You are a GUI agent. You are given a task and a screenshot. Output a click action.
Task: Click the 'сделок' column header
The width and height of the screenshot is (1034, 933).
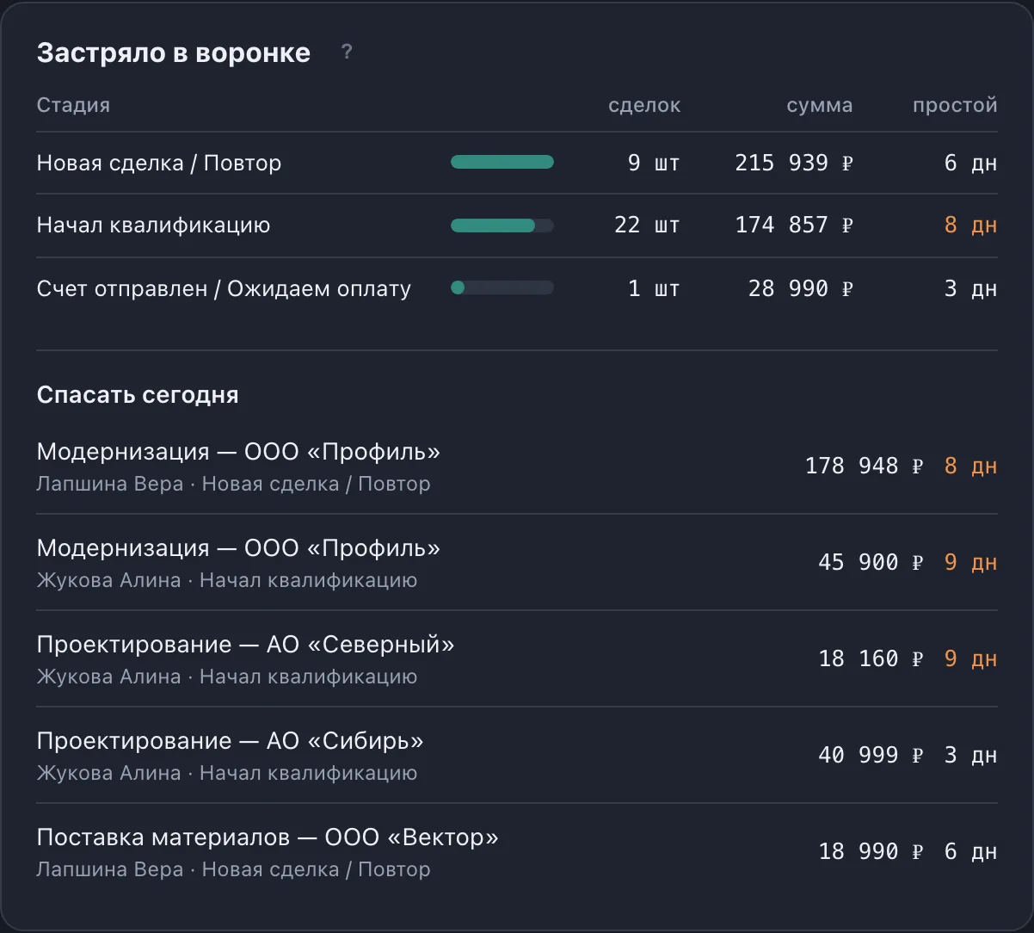(644, 106)
